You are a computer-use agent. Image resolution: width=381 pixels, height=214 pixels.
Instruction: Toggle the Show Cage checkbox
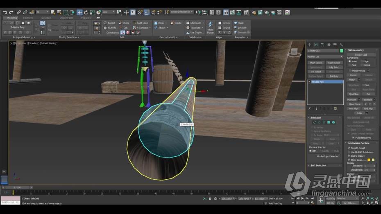349,160
